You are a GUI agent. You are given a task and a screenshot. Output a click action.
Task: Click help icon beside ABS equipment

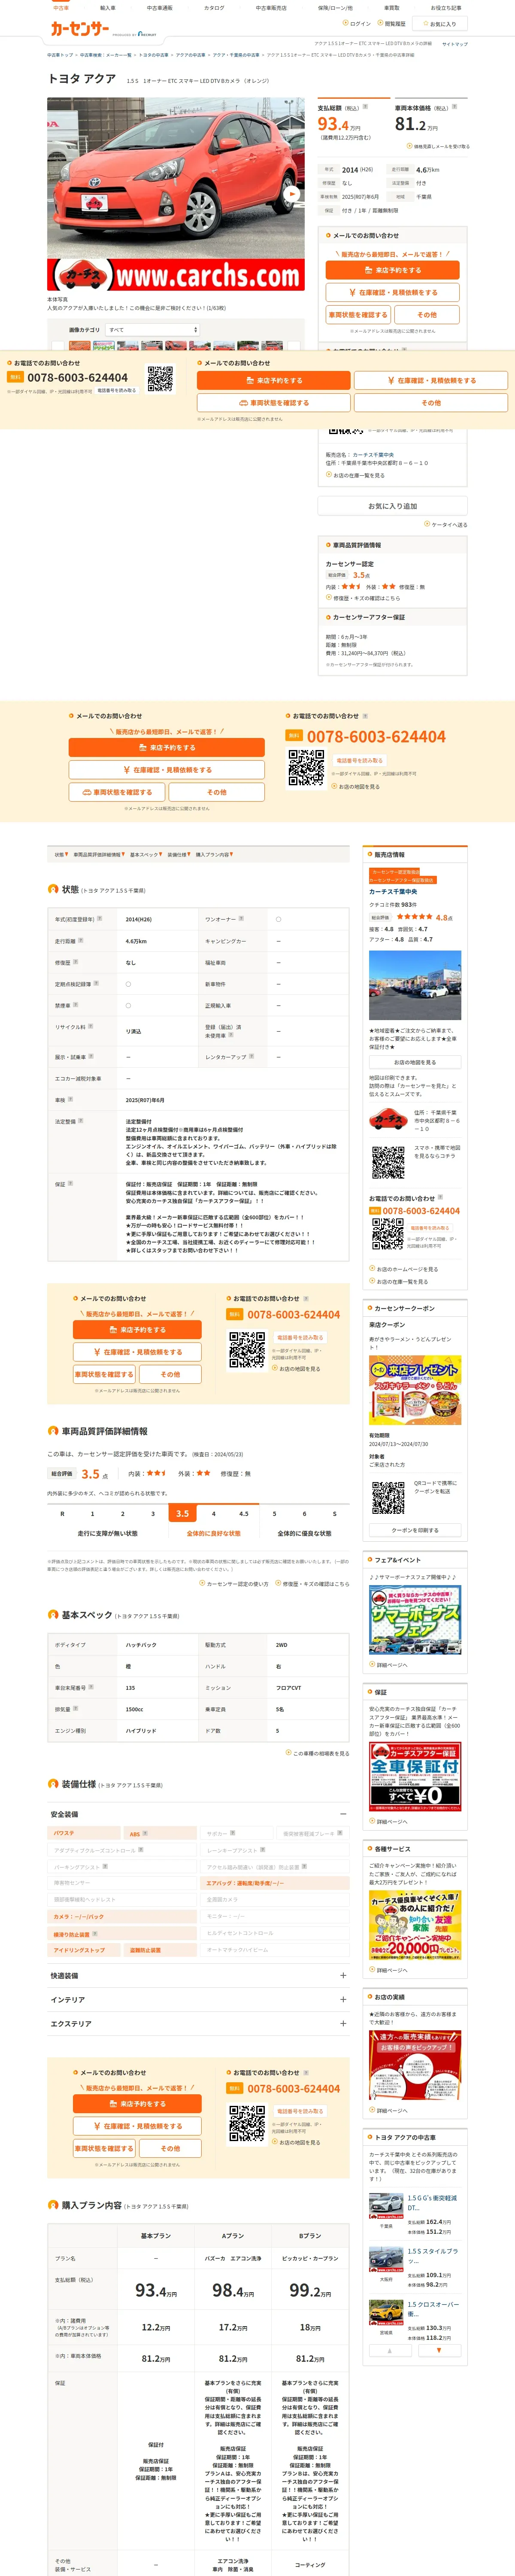[145, 1833]
